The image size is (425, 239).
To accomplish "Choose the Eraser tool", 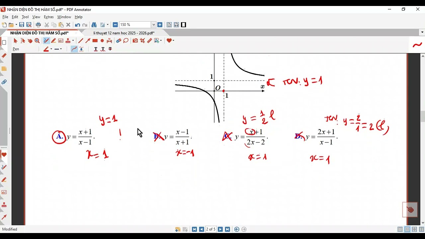I will [119, 41].
